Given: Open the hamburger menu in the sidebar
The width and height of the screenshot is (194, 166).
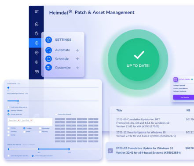Looking at the screenshot, I should [x=37, y=11].
